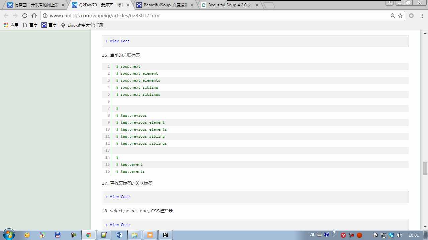Viewport: 428px width, 240px height.
Task: Click help question mark tray icon
Action: click(x=327, y=235)
